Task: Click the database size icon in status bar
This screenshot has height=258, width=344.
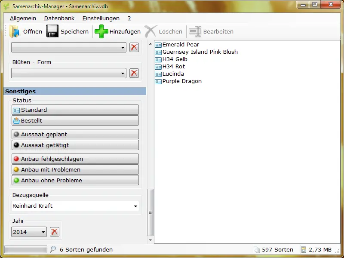Action: pos(304,249)
